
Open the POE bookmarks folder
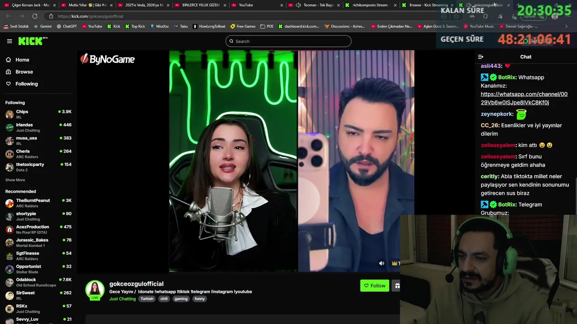[x=267, y=27]
